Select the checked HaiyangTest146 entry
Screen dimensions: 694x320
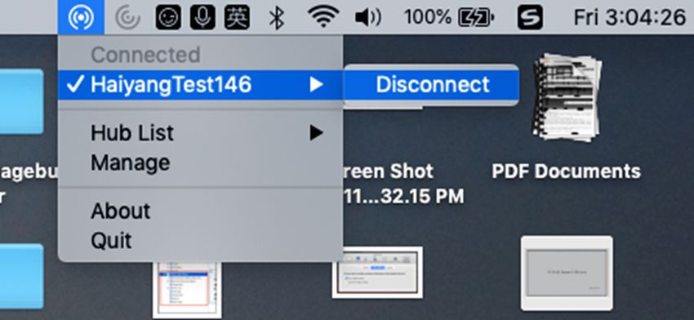point(200,85)
